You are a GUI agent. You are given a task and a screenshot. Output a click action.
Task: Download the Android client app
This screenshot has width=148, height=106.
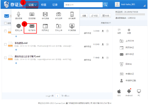click(x=129, y=93)
